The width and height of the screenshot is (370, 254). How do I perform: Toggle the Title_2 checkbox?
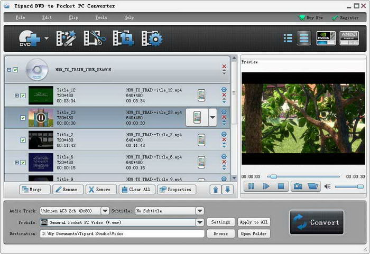[23, 140]
